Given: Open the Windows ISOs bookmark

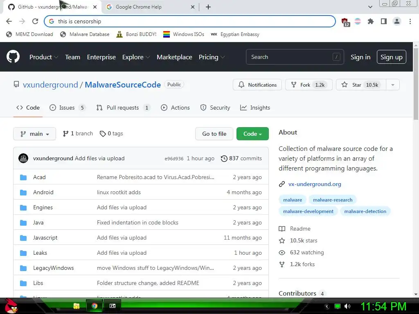Looking at the screenshot, I should tap(184, 34).
